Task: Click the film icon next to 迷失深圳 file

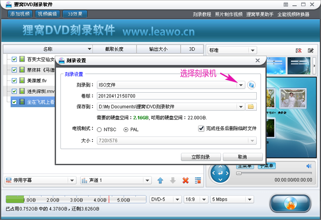Action: pos(22,91)
